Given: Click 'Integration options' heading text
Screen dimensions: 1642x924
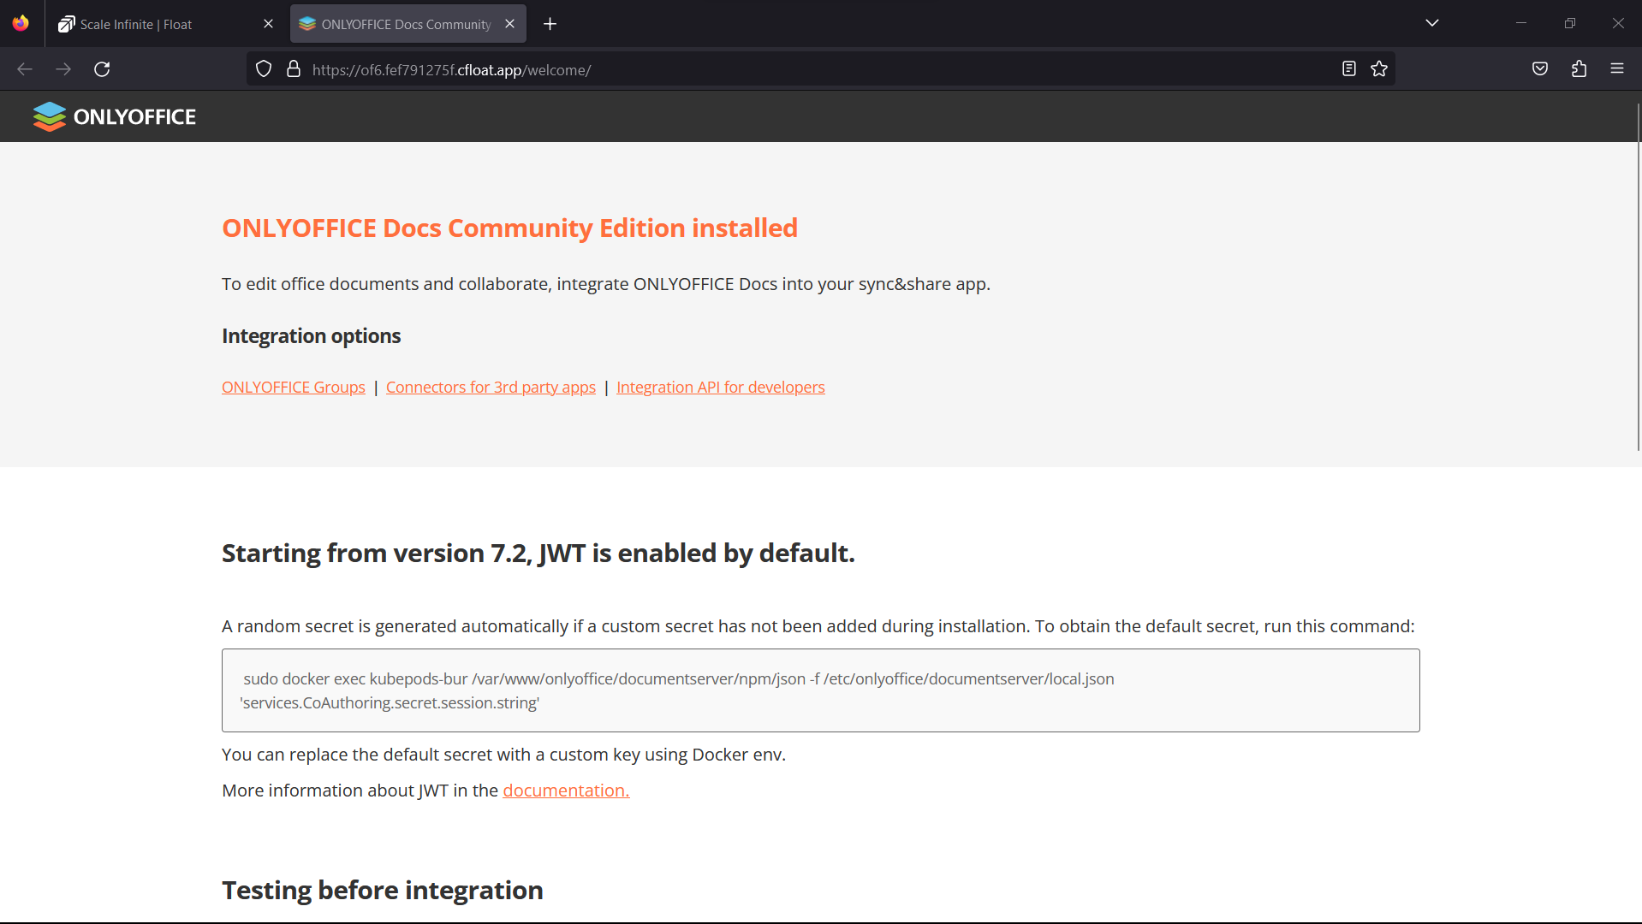Looking at the screenshot, I should [311, 336].
